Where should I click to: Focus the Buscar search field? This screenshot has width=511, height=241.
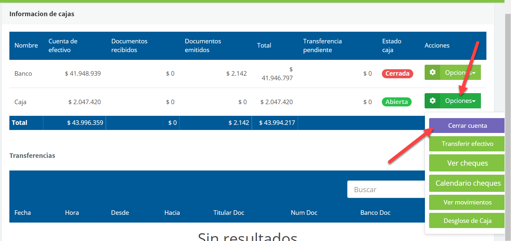pyautogui.click(x=386, y=190)
